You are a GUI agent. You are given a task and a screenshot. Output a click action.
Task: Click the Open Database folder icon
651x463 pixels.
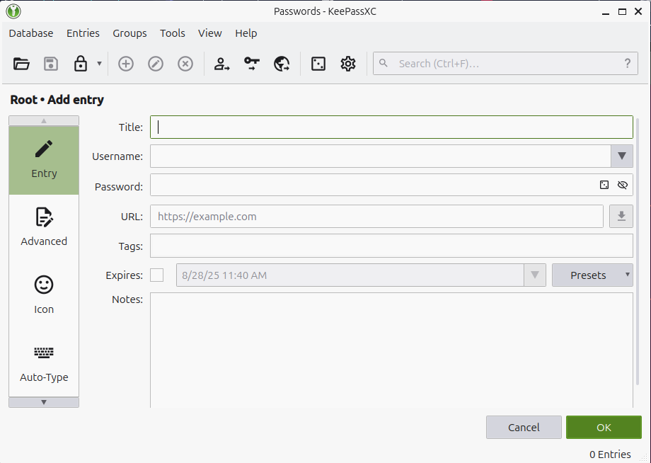22,64
